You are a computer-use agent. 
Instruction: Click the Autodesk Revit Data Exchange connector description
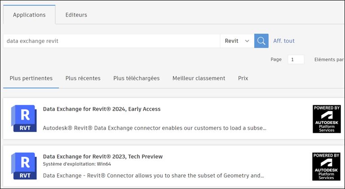pyautogui.click(x=155, y=128)
